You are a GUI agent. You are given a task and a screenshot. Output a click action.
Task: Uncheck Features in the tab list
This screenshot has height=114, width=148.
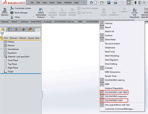pyautogui.click(x=102, y=23)
